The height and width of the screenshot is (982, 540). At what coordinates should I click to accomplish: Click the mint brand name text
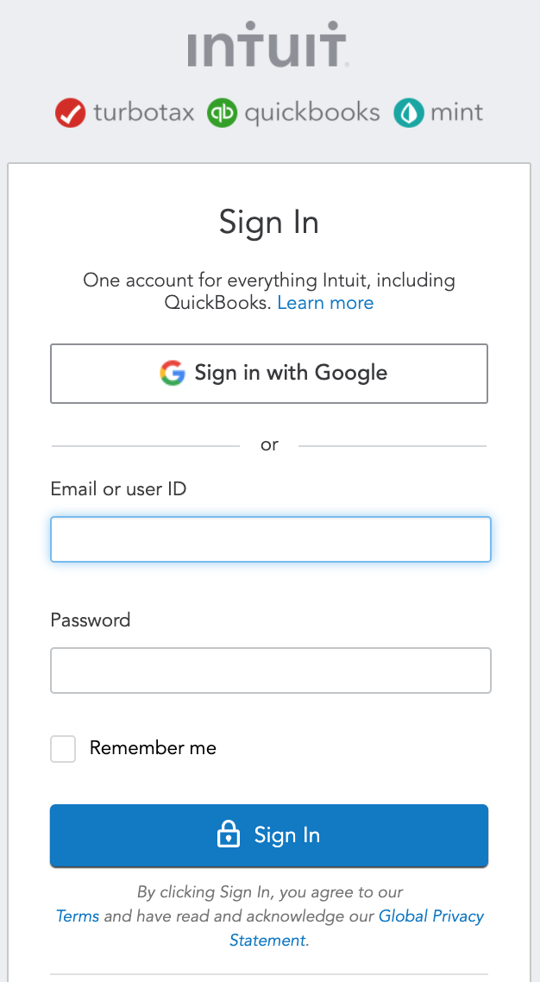coord(457,113)
